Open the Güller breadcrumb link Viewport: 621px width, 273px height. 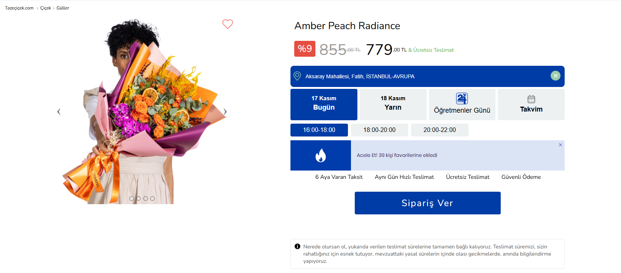pos(63,8)
